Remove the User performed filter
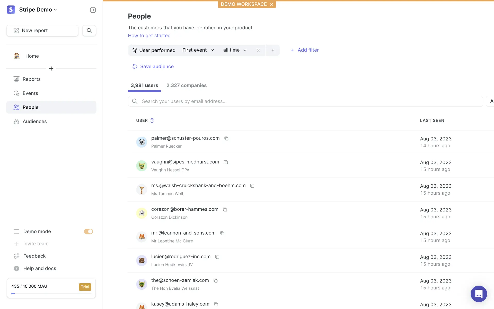 [258, 50]
